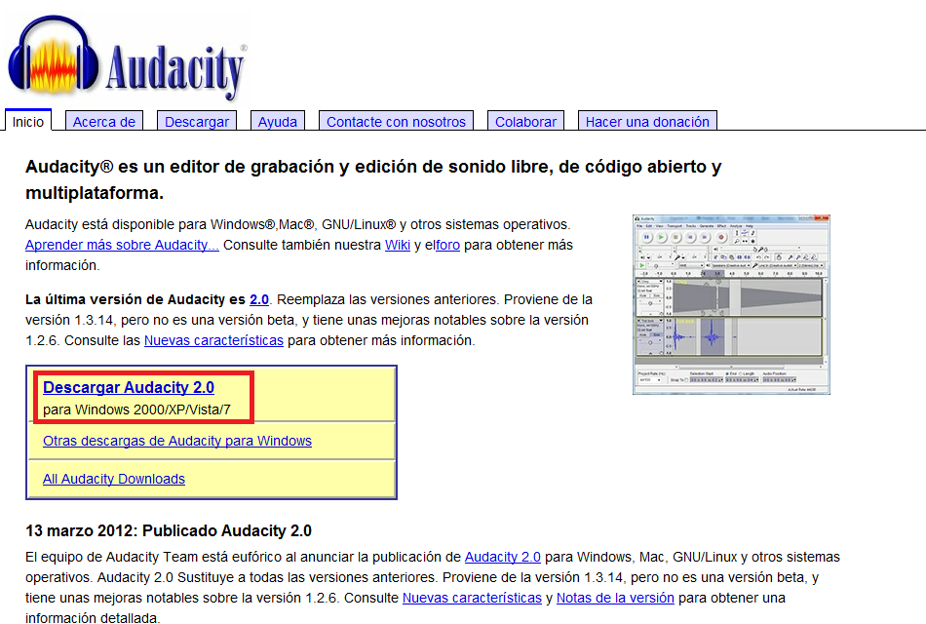Open the Hacer una donación tab
The width and height of the screenshot is (926, 624).
(647, 122)
